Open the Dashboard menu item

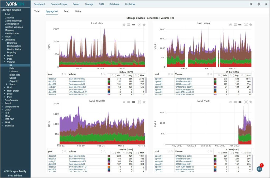pyautogui.click(x=40, y=4)
